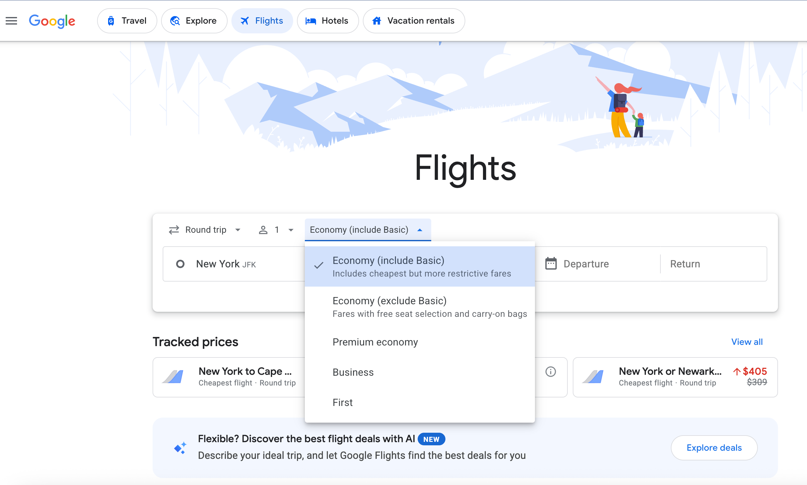This screenshot has width=807, height=485.
Task: Choose Premium economy class
Action: pyautogui.click(x=375, y=342)
